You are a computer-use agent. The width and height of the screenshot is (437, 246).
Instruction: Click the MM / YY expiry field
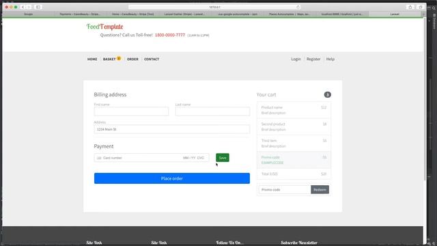189,158
